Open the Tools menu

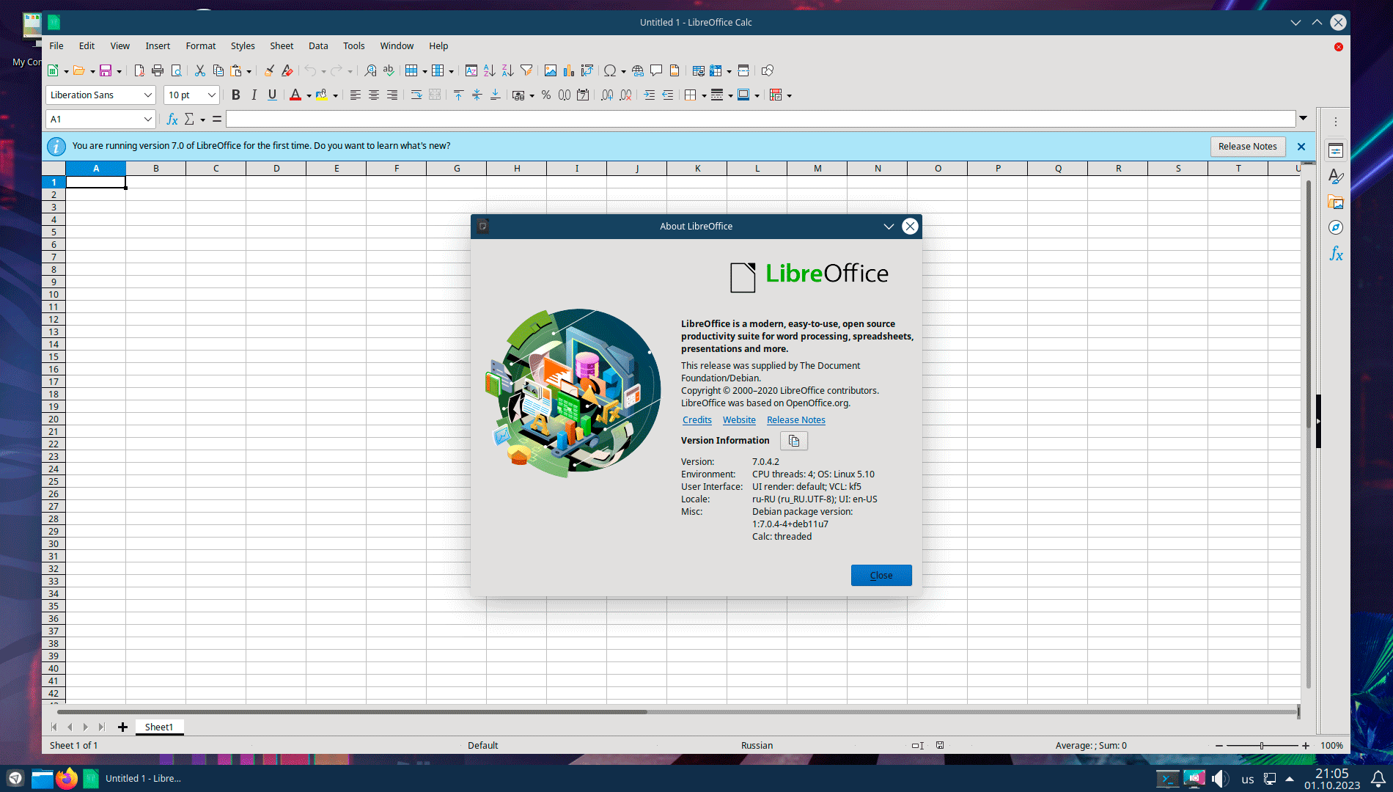[353, 45]
